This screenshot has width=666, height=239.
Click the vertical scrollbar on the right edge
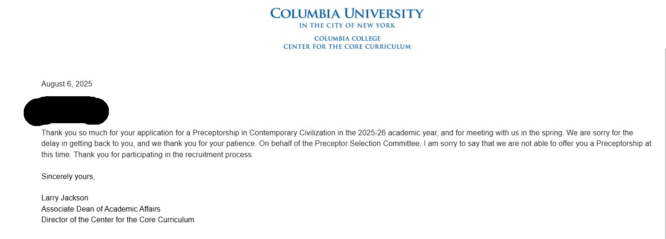tap(665, 139)
